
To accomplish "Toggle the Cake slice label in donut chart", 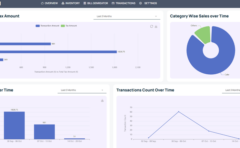I will click(227, 74).
